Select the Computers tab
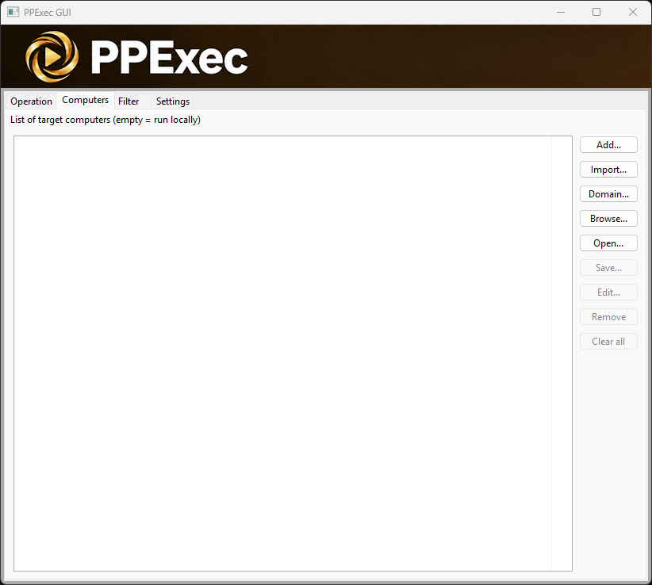 85,100
